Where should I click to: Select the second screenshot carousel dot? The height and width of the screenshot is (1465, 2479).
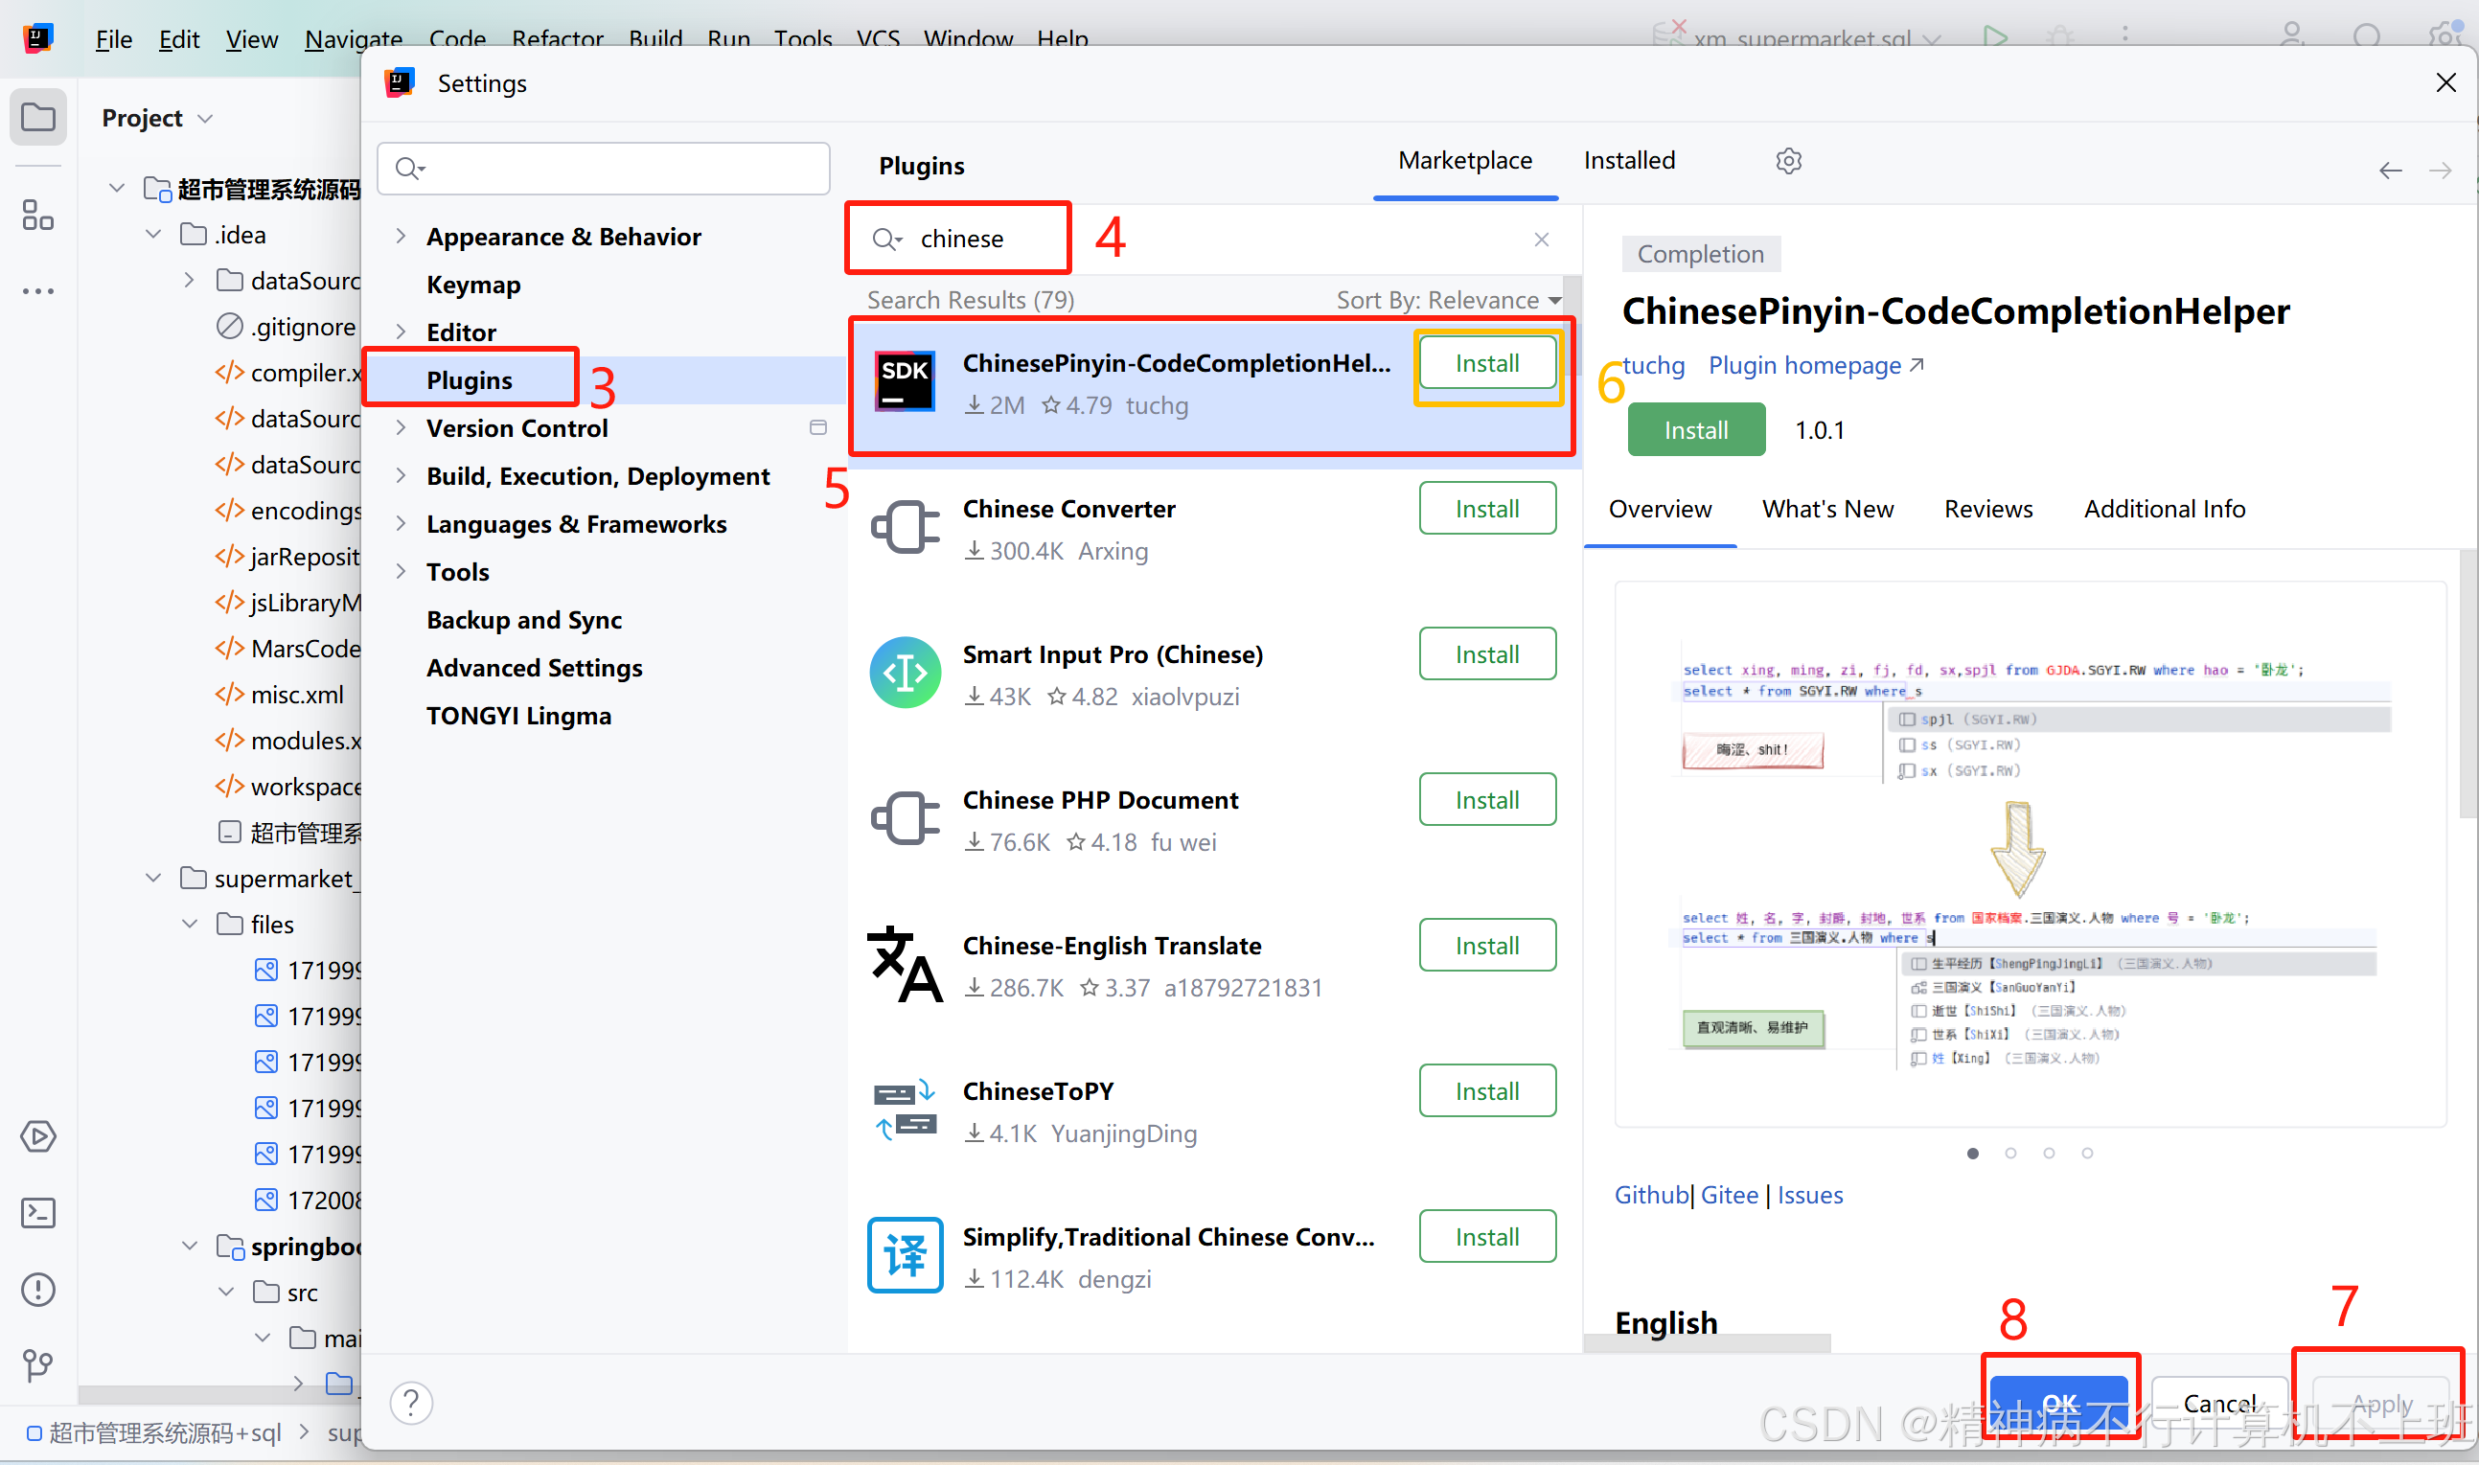[x=2010, y=1153]
